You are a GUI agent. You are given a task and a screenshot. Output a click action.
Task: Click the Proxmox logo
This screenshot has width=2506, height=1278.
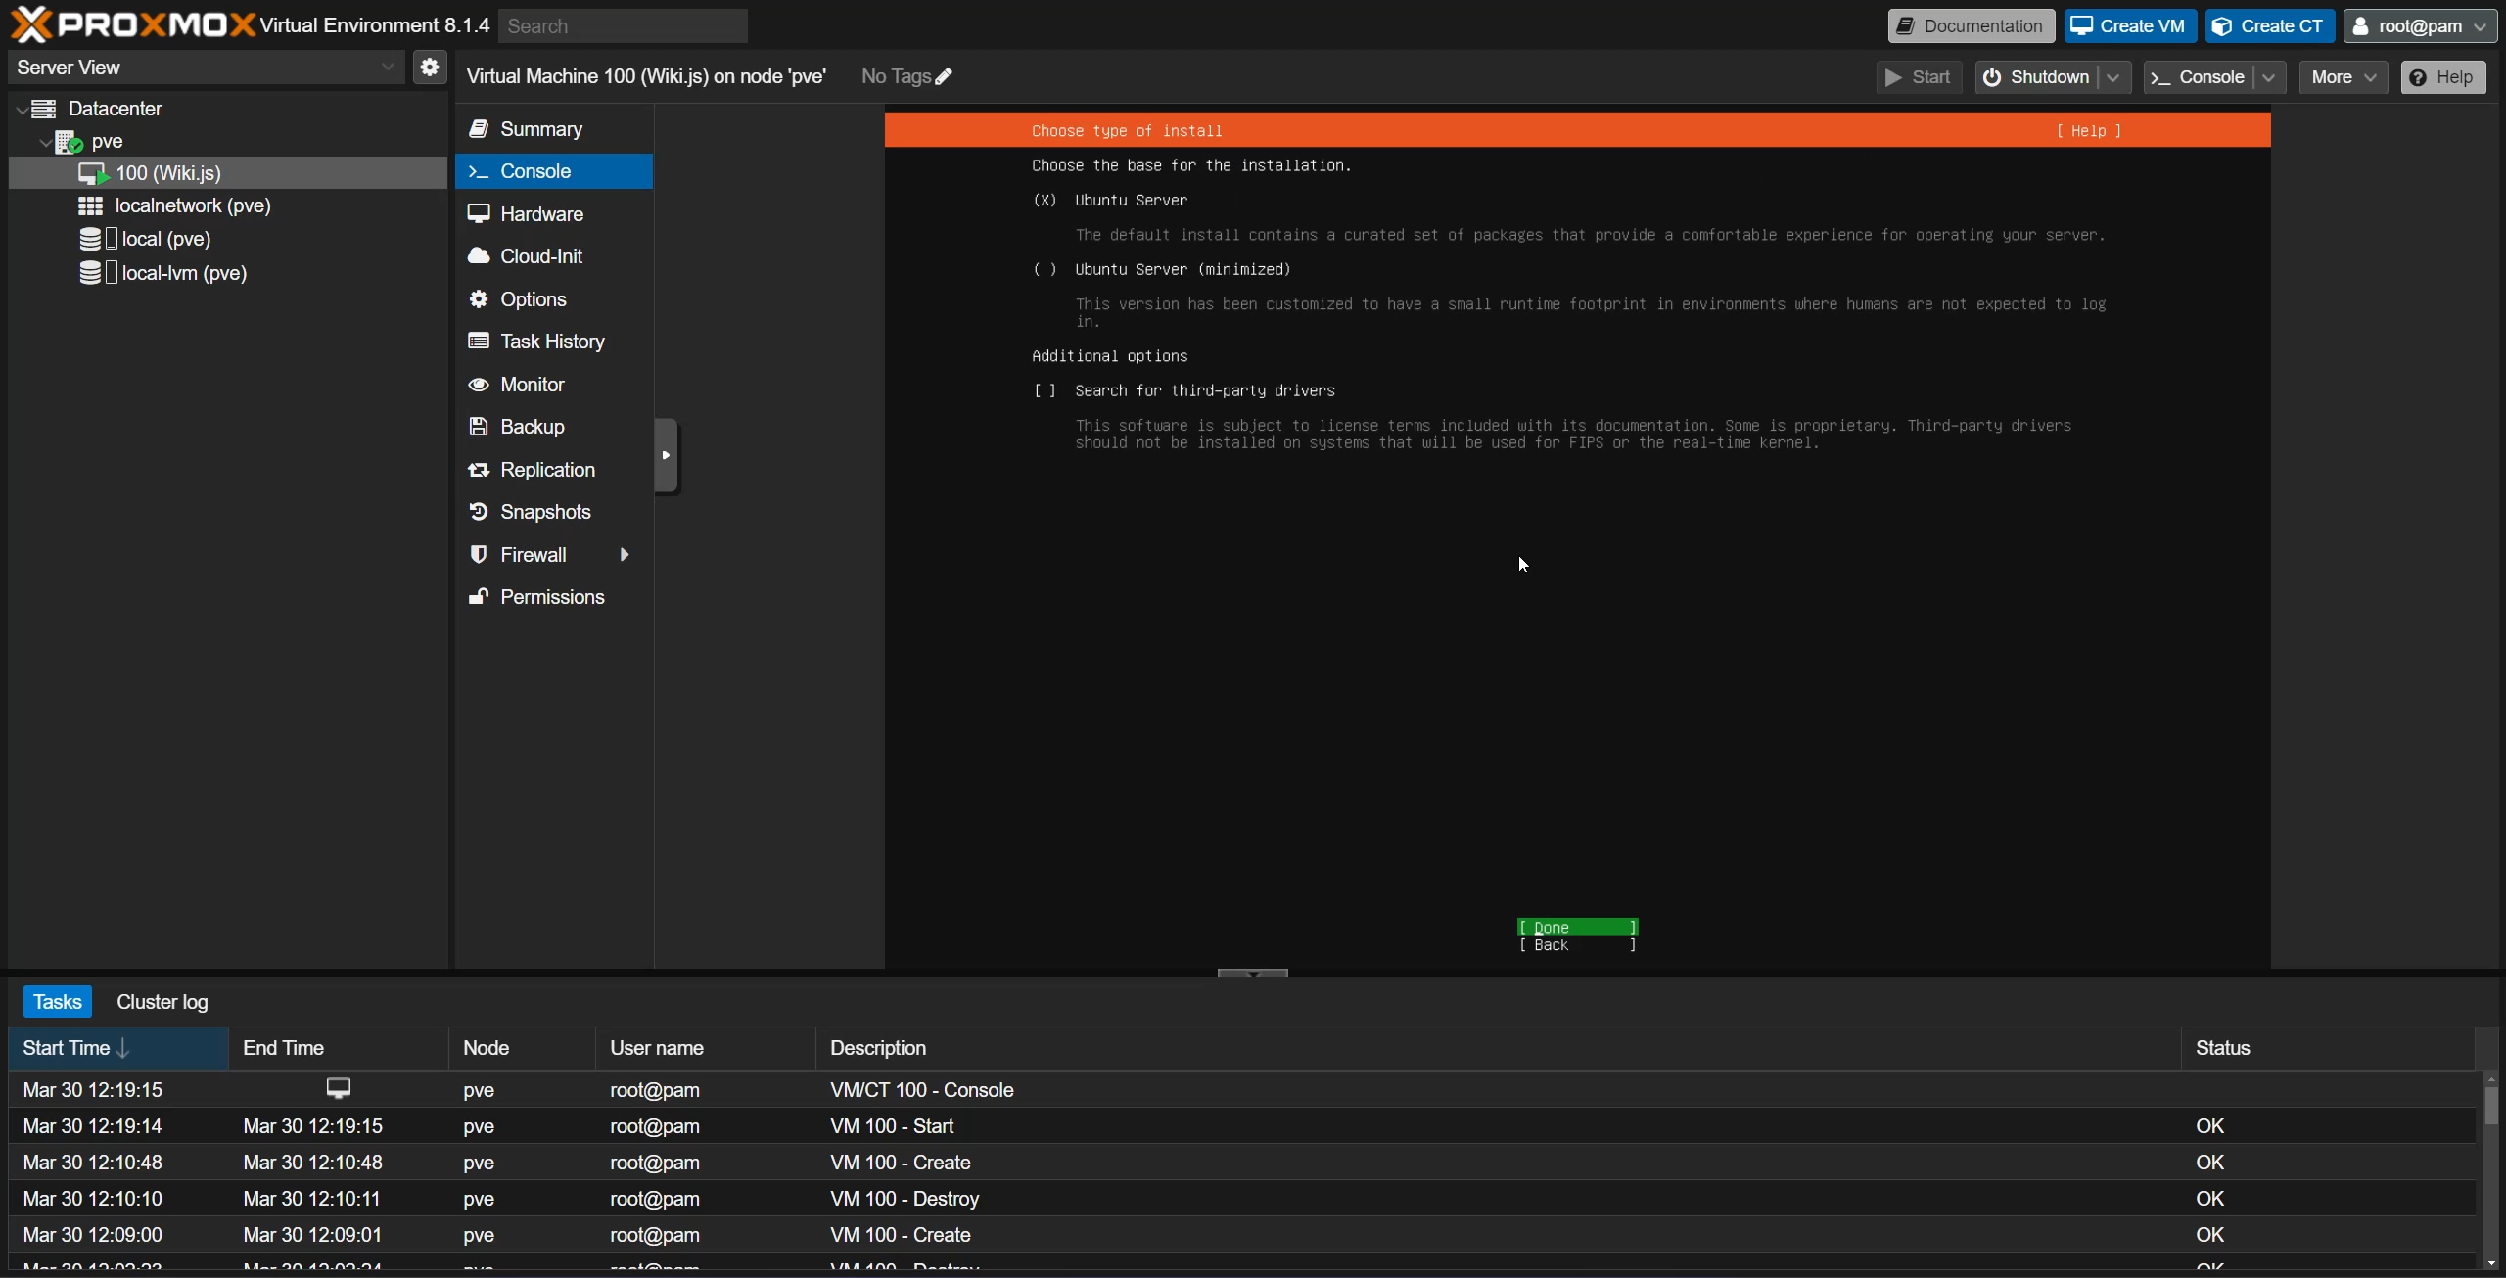pos(132,25)
